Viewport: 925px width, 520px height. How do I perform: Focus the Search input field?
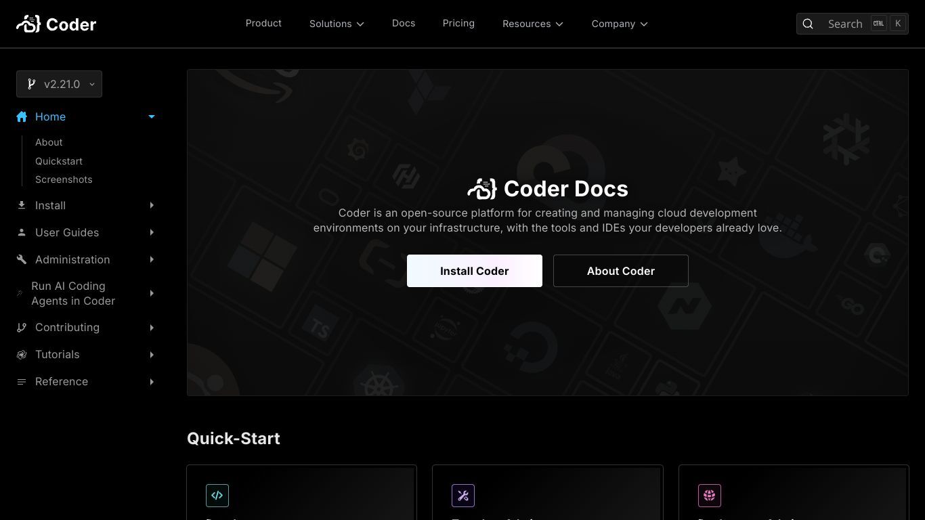coord(852,24)
